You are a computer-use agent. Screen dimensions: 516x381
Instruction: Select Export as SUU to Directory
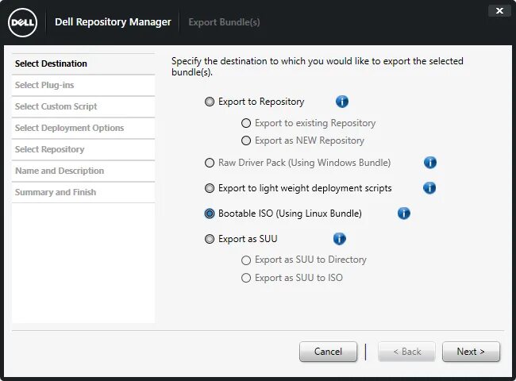click(x=246, y=260)
